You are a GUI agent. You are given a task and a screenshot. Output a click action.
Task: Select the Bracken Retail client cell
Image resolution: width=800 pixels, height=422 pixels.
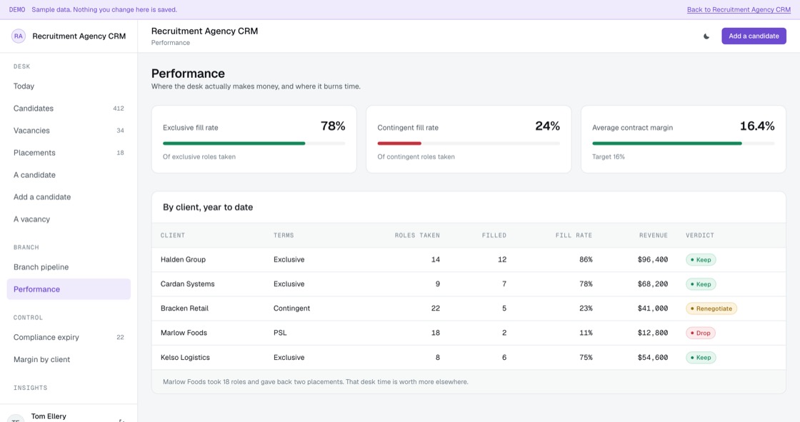coord(185,308)
